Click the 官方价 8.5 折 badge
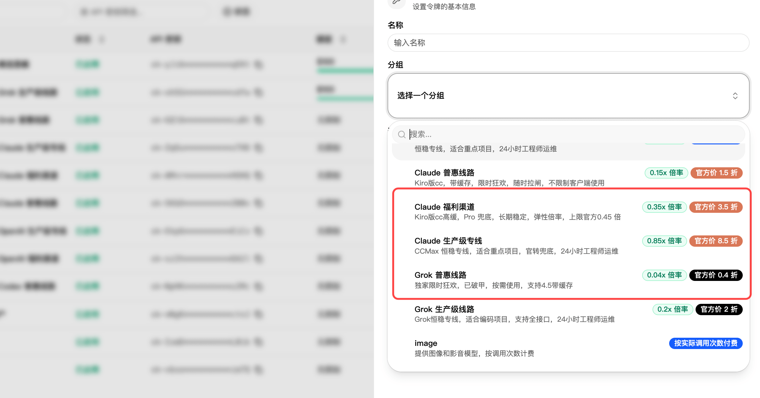The height and width of the screenshot is (398, 760). pos(716,241)
